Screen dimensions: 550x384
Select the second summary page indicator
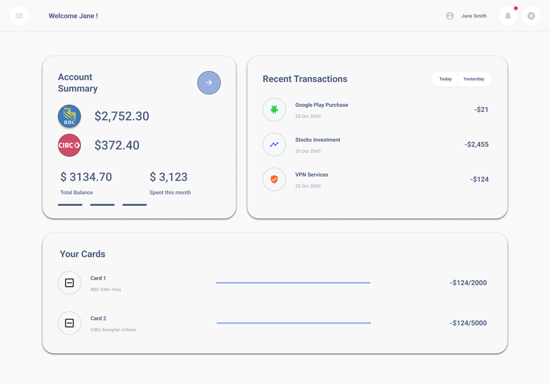coord(102,205)
